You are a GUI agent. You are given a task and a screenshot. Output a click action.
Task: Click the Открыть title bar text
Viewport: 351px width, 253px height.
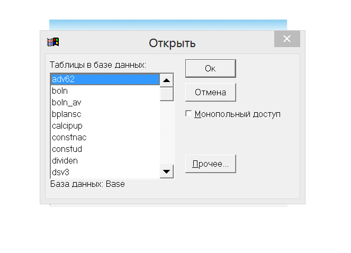[172, 43]
